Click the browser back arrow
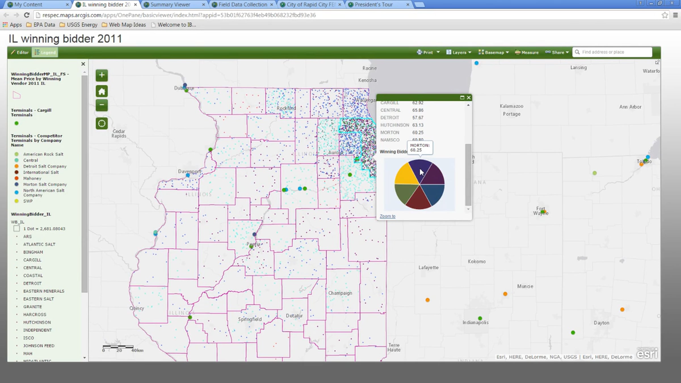Viewport: 681px width, 383px height. tap(6, 15)
